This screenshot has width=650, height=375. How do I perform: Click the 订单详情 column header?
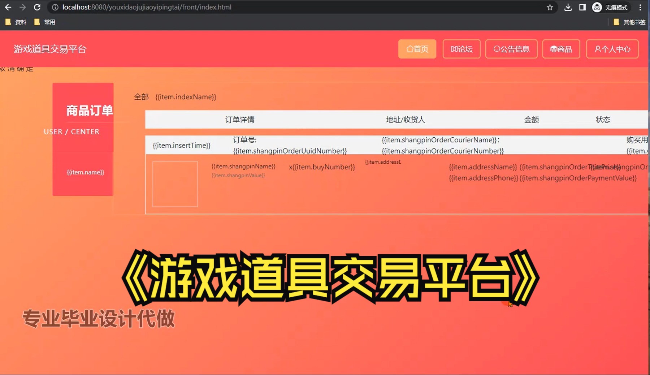pyautogui.click(x=240, y=120)
